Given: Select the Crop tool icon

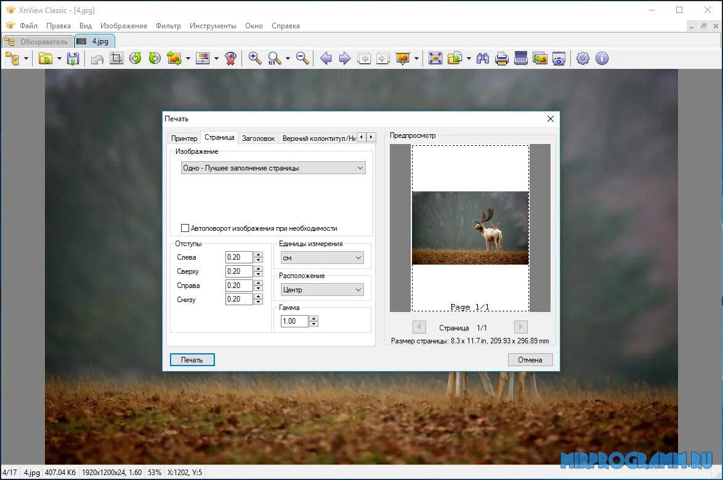Looking at the screenshot, I should pyautogui.click(x=116, y=58).
